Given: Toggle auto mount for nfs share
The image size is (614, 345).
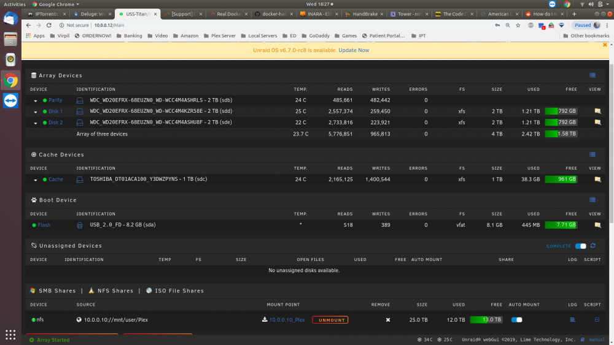Looking at the screenshot, I should [x=516, y=320].
